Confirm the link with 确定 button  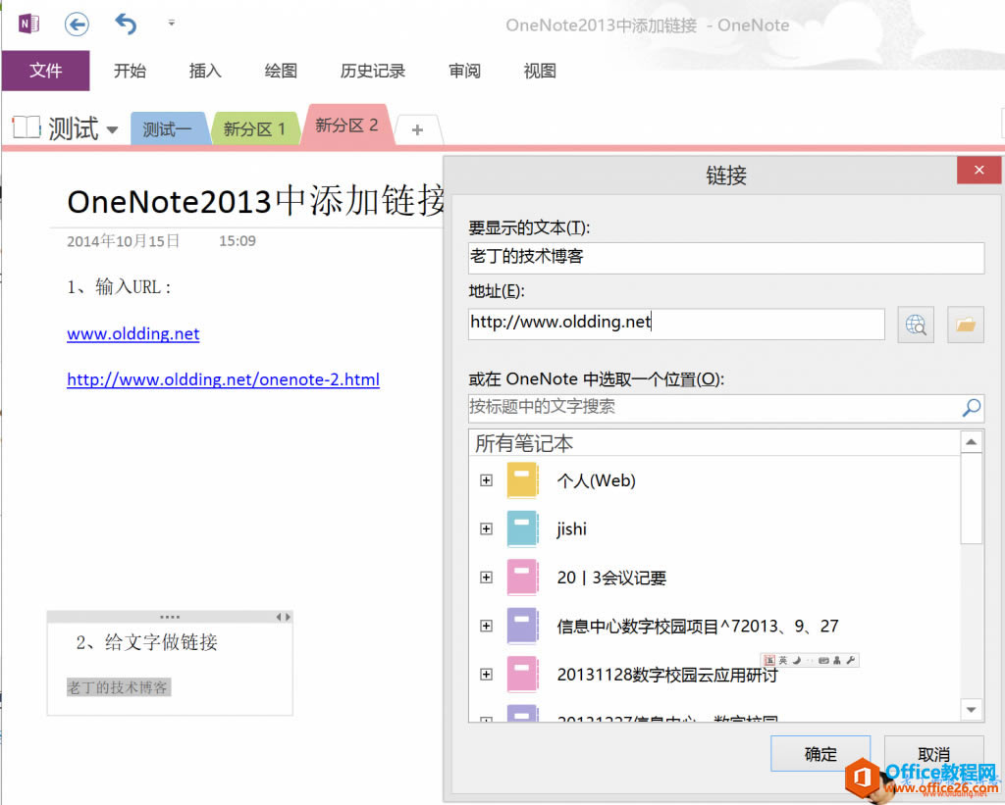tap(820, 754)
